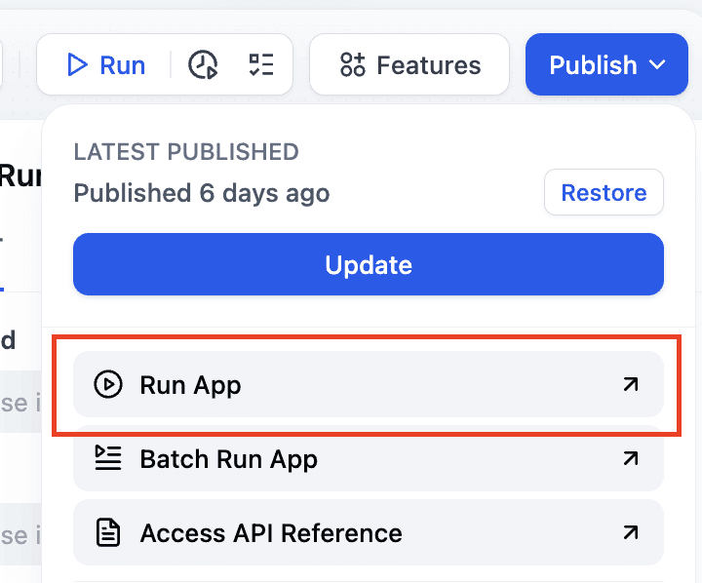The image size is (702, 583).
Task: Open the Features panel button
Action: [409, 65]
